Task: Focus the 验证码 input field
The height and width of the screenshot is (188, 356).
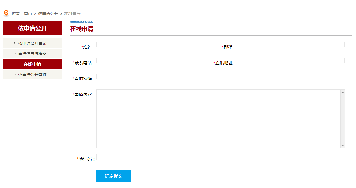Action: [x=118, y=157]
